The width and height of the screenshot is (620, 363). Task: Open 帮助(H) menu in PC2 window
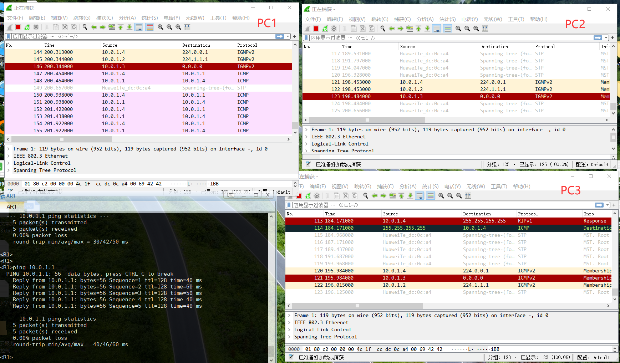pyautogui.click(x=539, y=19)
